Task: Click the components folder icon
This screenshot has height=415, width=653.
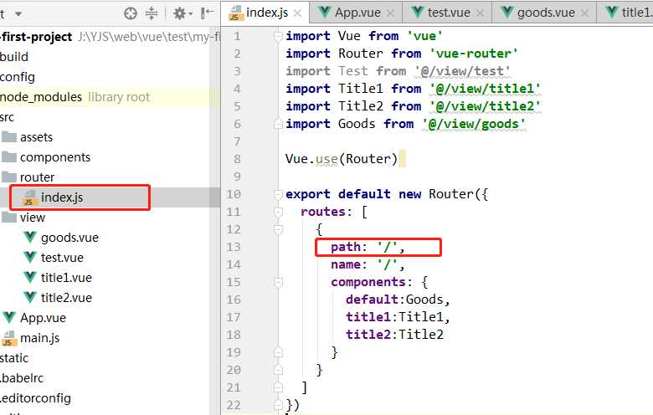Action: (8, 156)
